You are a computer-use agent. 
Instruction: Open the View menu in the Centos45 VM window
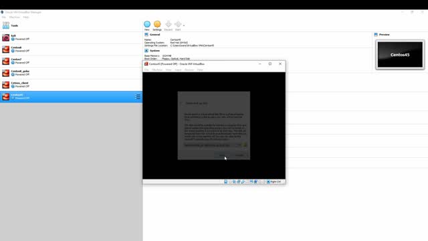169,70
